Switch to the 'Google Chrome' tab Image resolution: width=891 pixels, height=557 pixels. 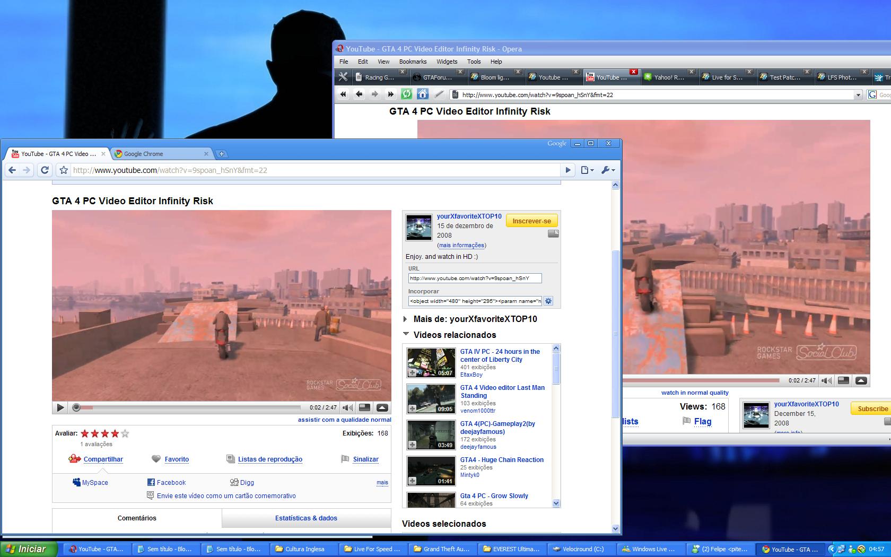pyautogui.click(x=162, y=154)
